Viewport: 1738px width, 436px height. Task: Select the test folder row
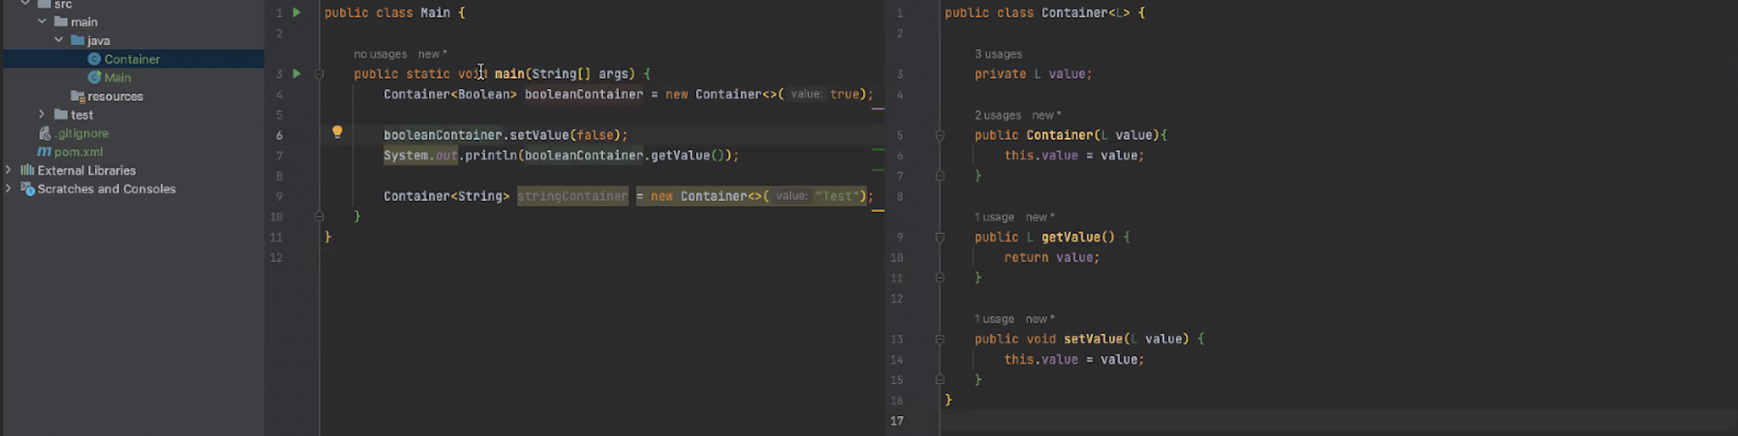82,115
